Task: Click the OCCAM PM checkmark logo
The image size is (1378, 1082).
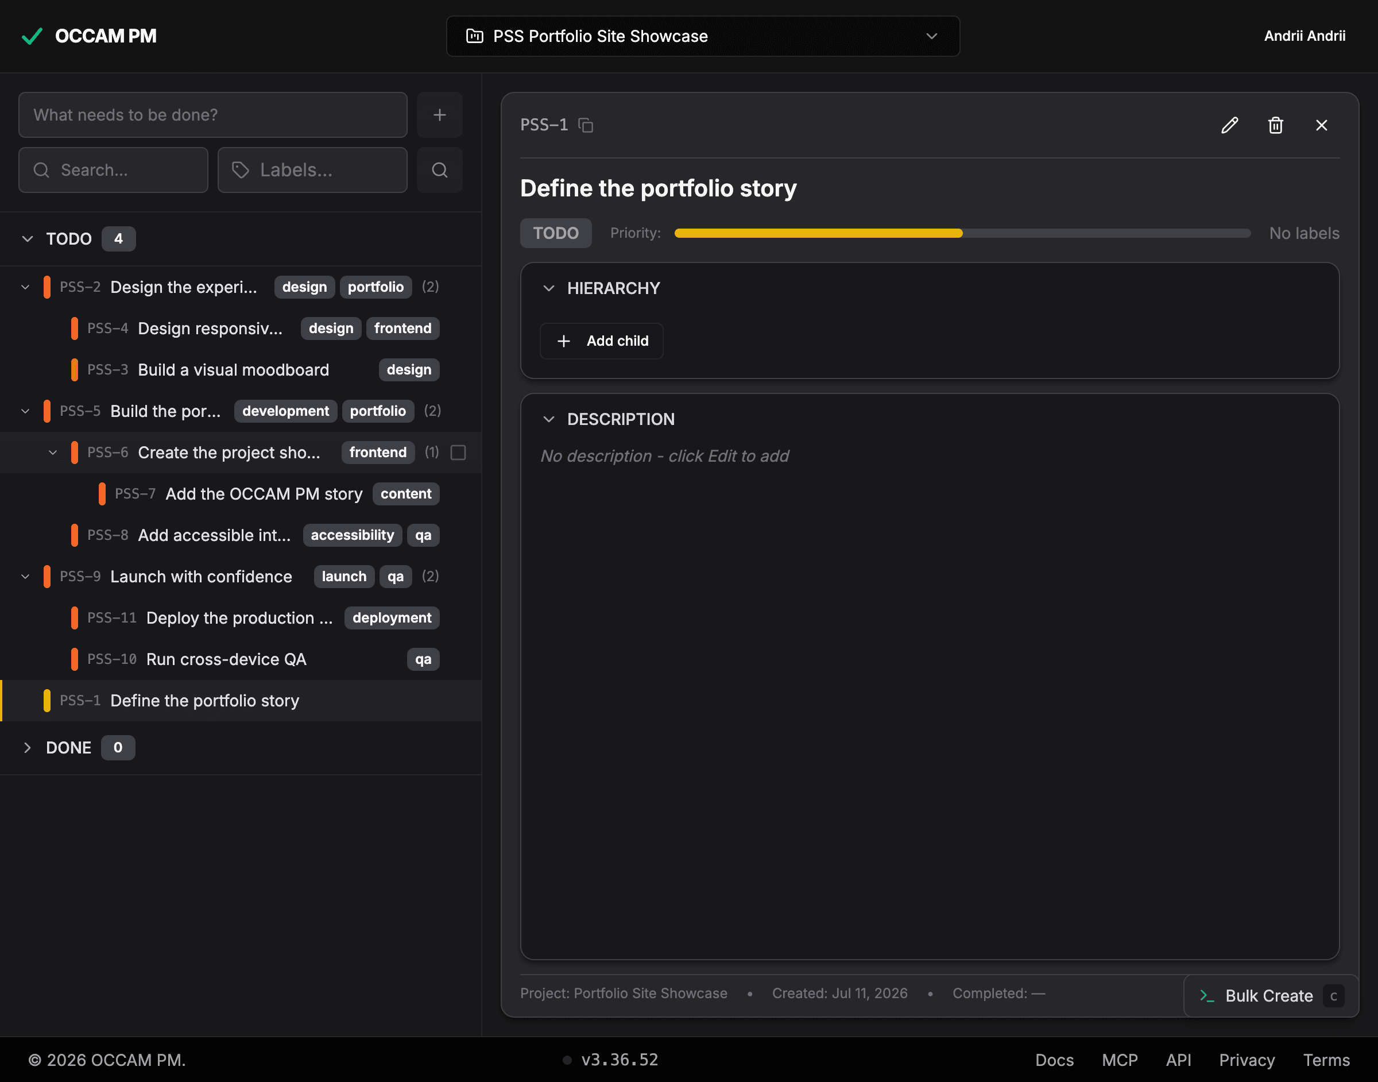Action: click(x=32, y=36)
